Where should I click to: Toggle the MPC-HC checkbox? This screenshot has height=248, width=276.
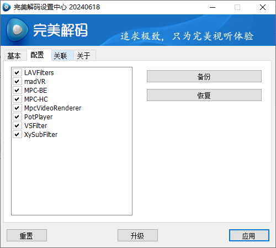point(17,99)
